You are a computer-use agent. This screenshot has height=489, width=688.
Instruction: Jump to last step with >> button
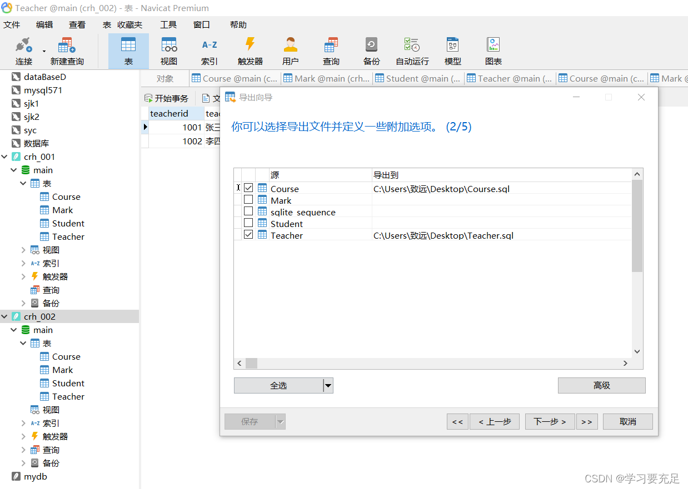(587, 422)
